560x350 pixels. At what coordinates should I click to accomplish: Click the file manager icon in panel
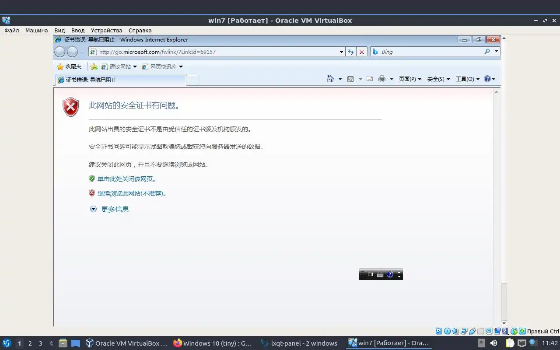pos(63,343)
